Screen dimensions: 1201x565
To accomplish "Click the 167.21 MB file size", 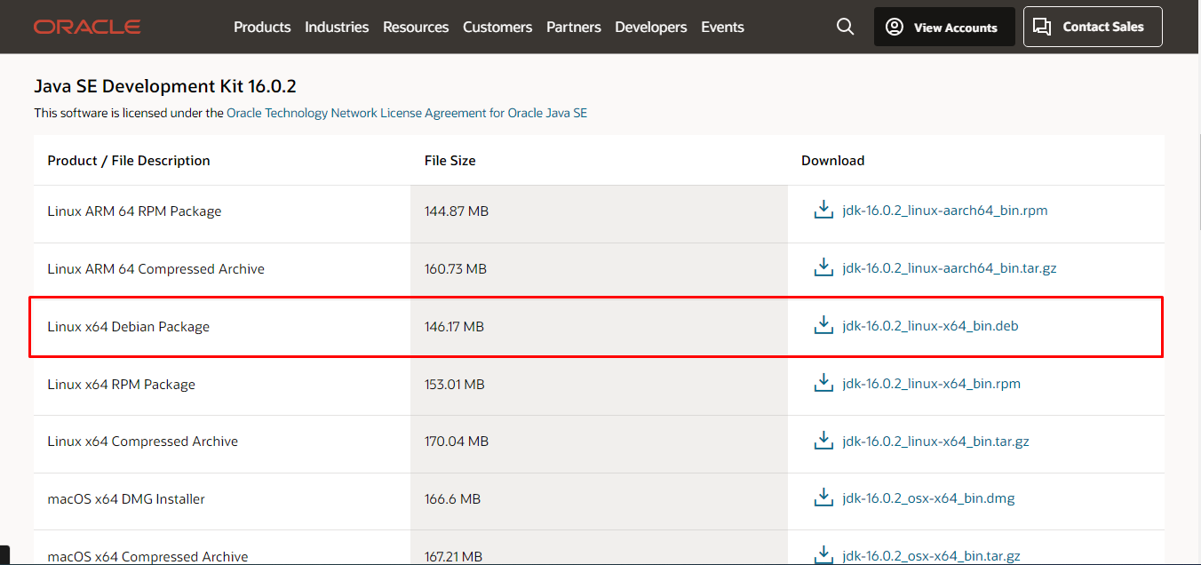I will (x=453, y=557).
